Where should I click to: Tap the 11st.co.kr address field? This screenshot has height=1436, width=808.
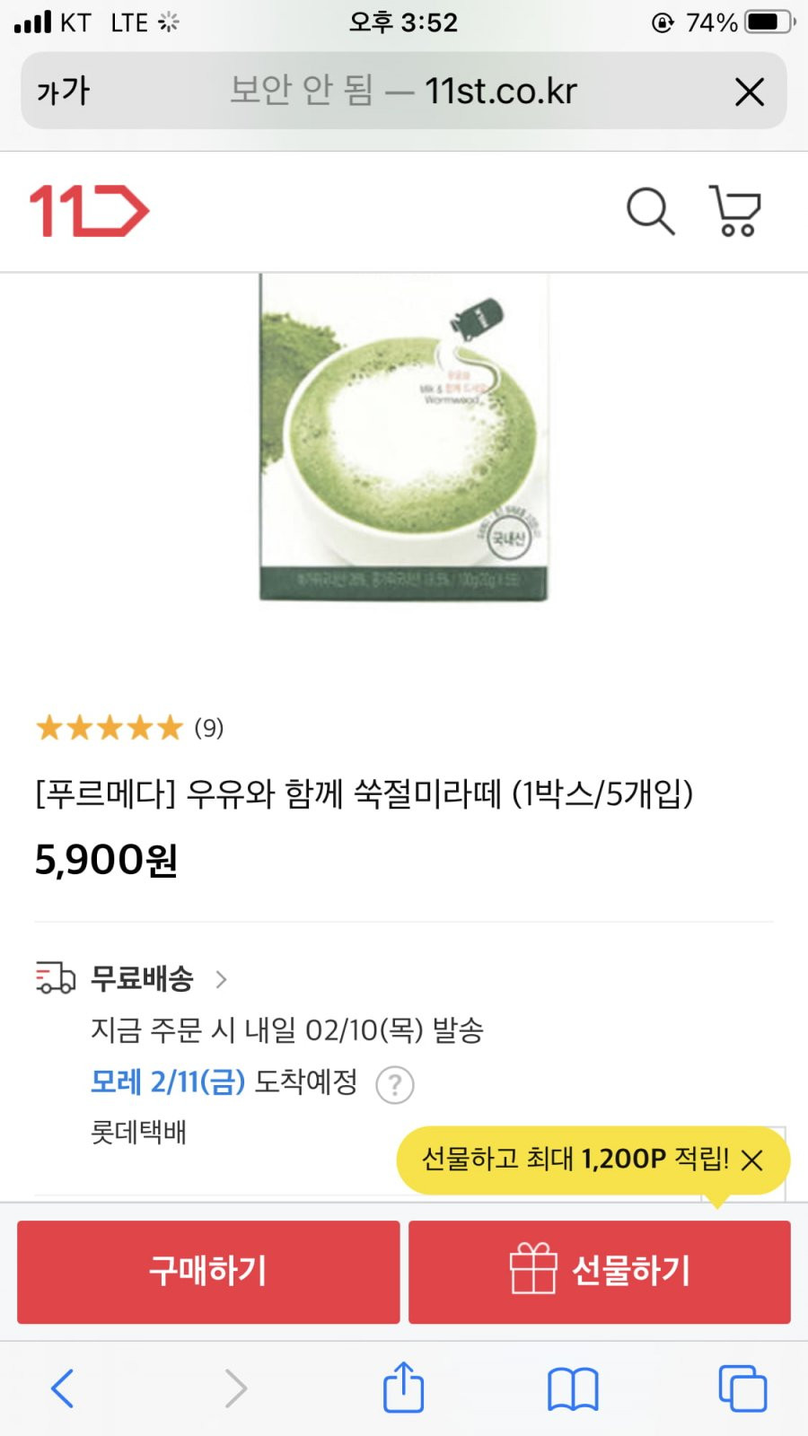coord(403,91)
